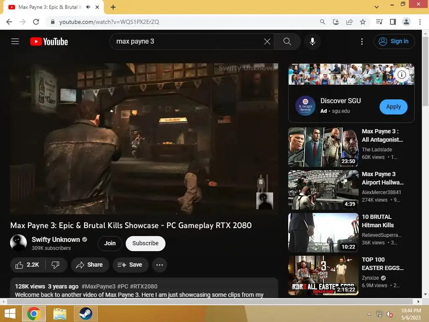
Task: Click network icon in system tray
Action: pos(379,314)
